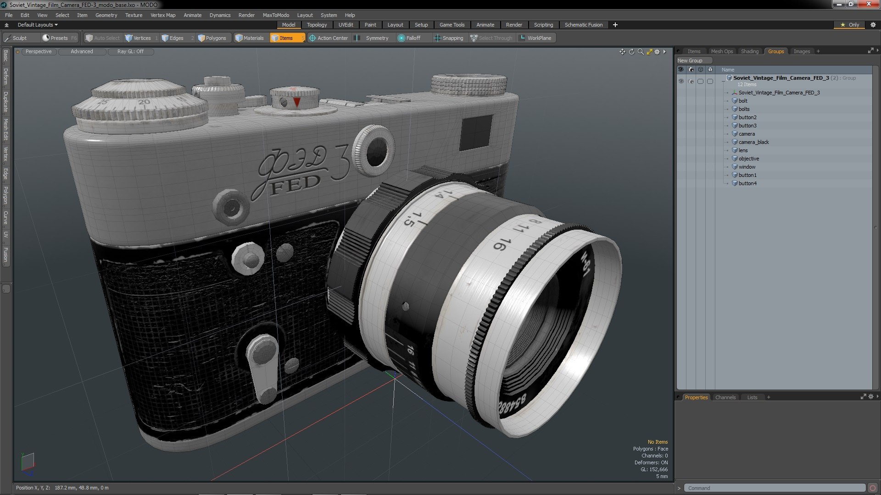
Task: Click the viewport pan/move view icon
Action: coord(622,52)
